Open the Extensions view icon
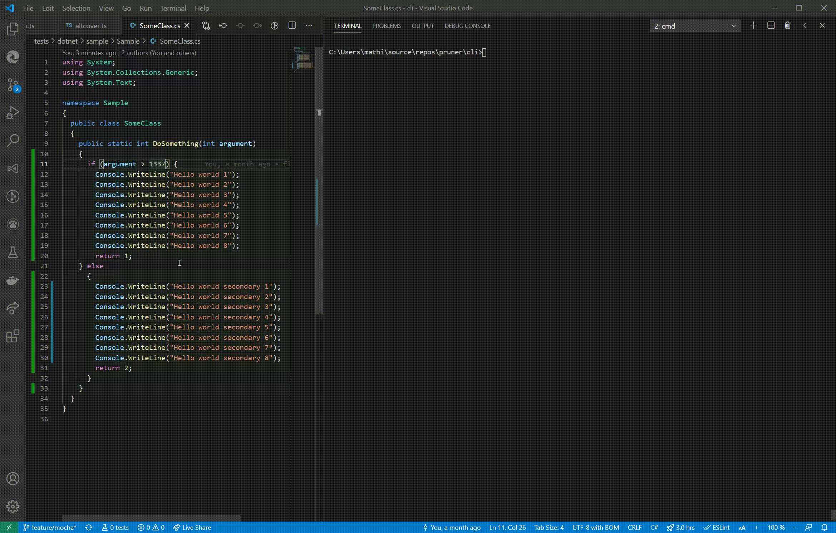This screenshot has height=533, width=836. [13, 336]
